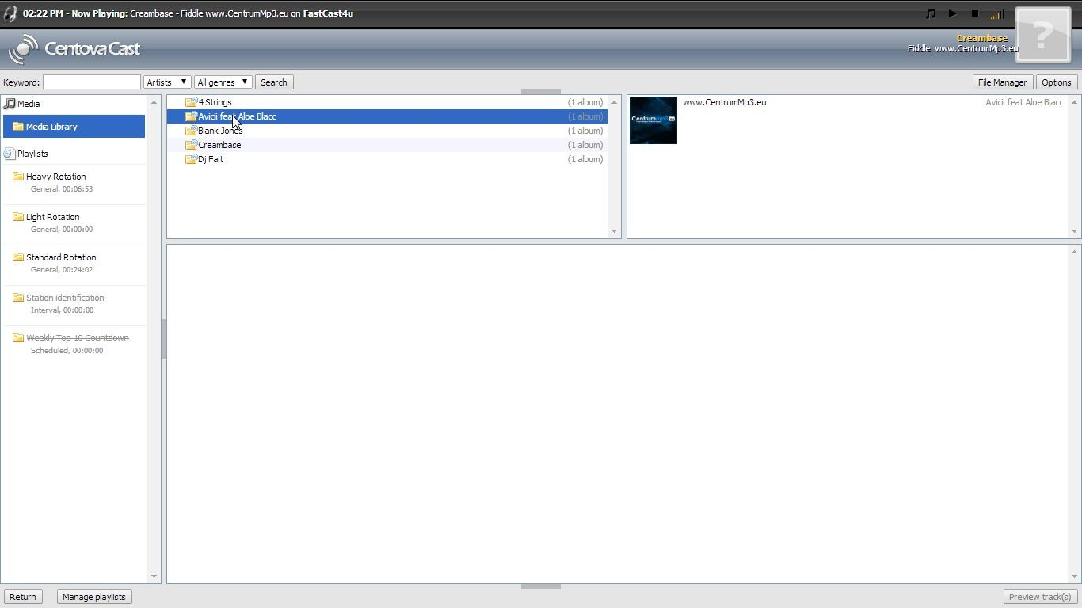
Task: Click the Avicii feat Aloe Blacc album artist label
Action: (x=1024, y=102)
